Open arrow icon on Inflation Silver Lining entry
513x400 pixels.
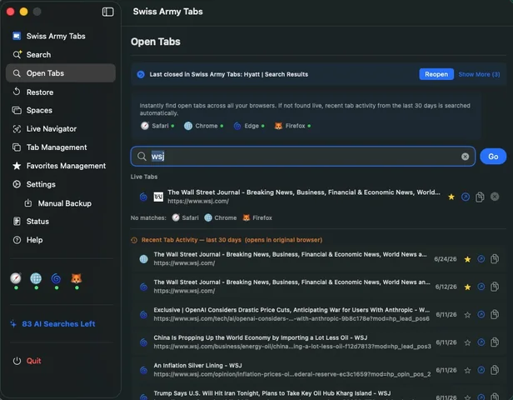pyautogui.click(x=481, y=370)
